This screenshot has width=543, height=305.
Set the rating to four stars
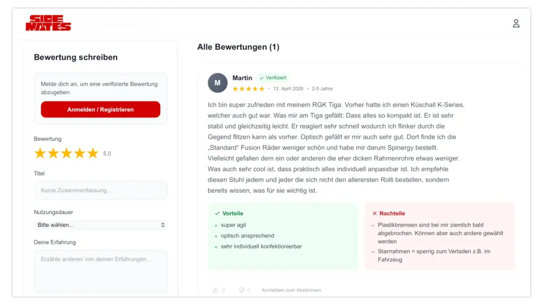[x=80, y=154]
